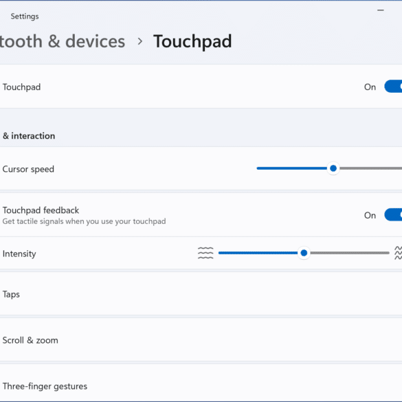
Task: Click the Touchpad page title
Action: (x=192, y=42)
